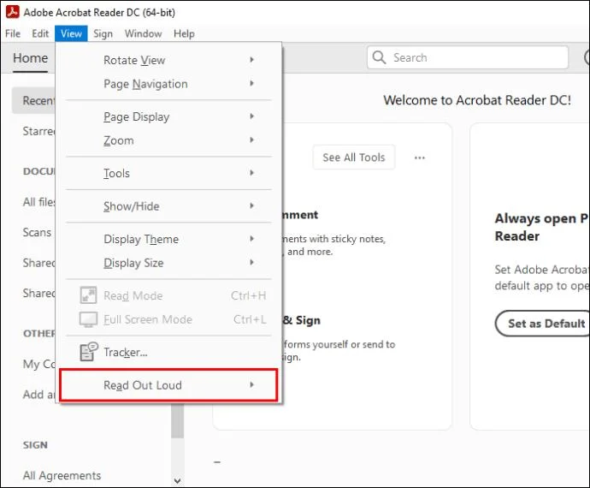Click the Tracker document icon
590x488 pixels.
(89, 352)
